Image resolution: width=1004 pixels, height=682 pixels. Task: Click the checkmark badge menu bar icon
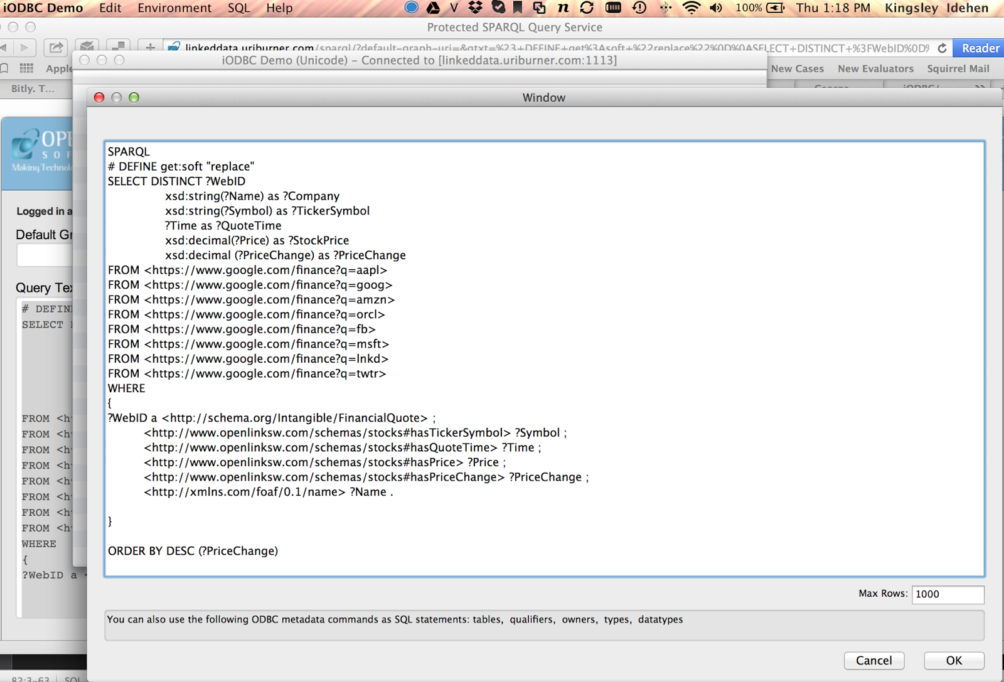(x=498, y=8)
